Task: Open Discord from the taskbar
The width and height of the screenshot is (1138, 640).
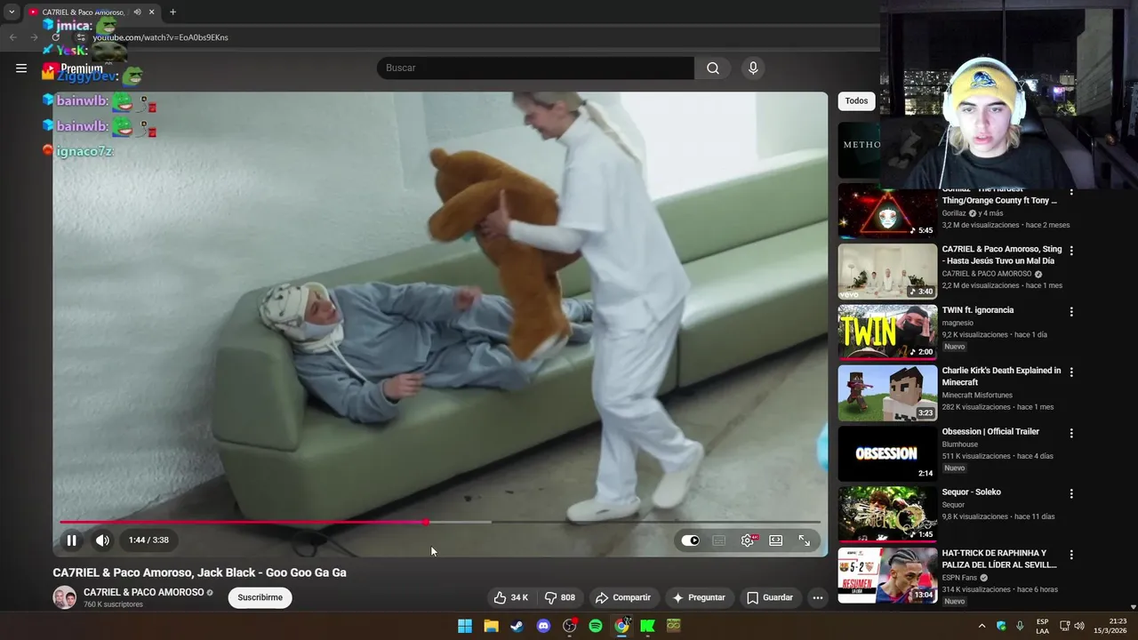Action: coord(543,626)
